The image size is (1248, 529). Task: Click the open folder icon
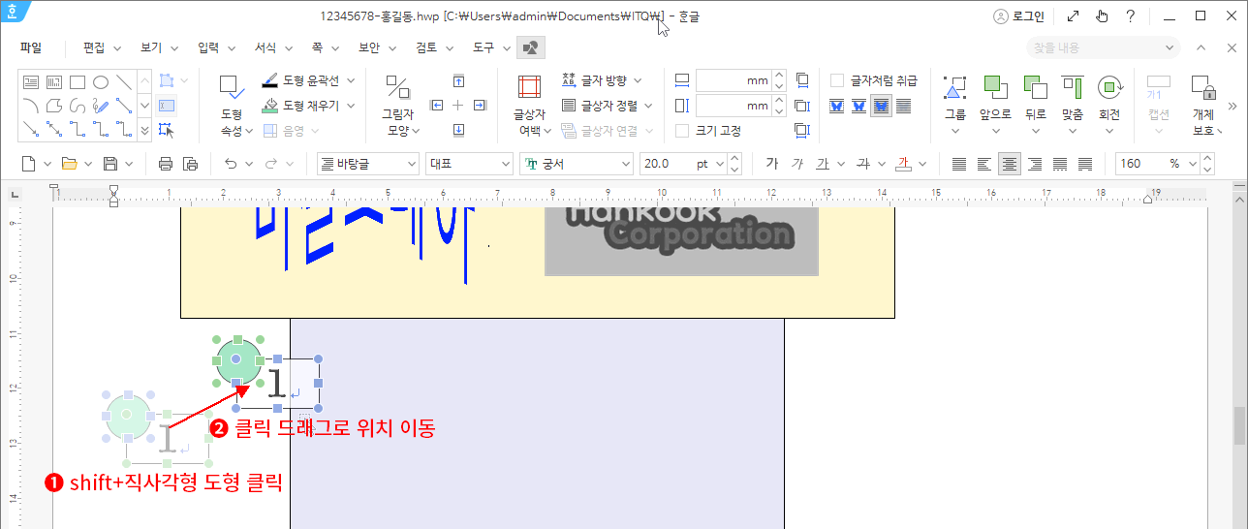pyautogui.click(x=69, y=164)
